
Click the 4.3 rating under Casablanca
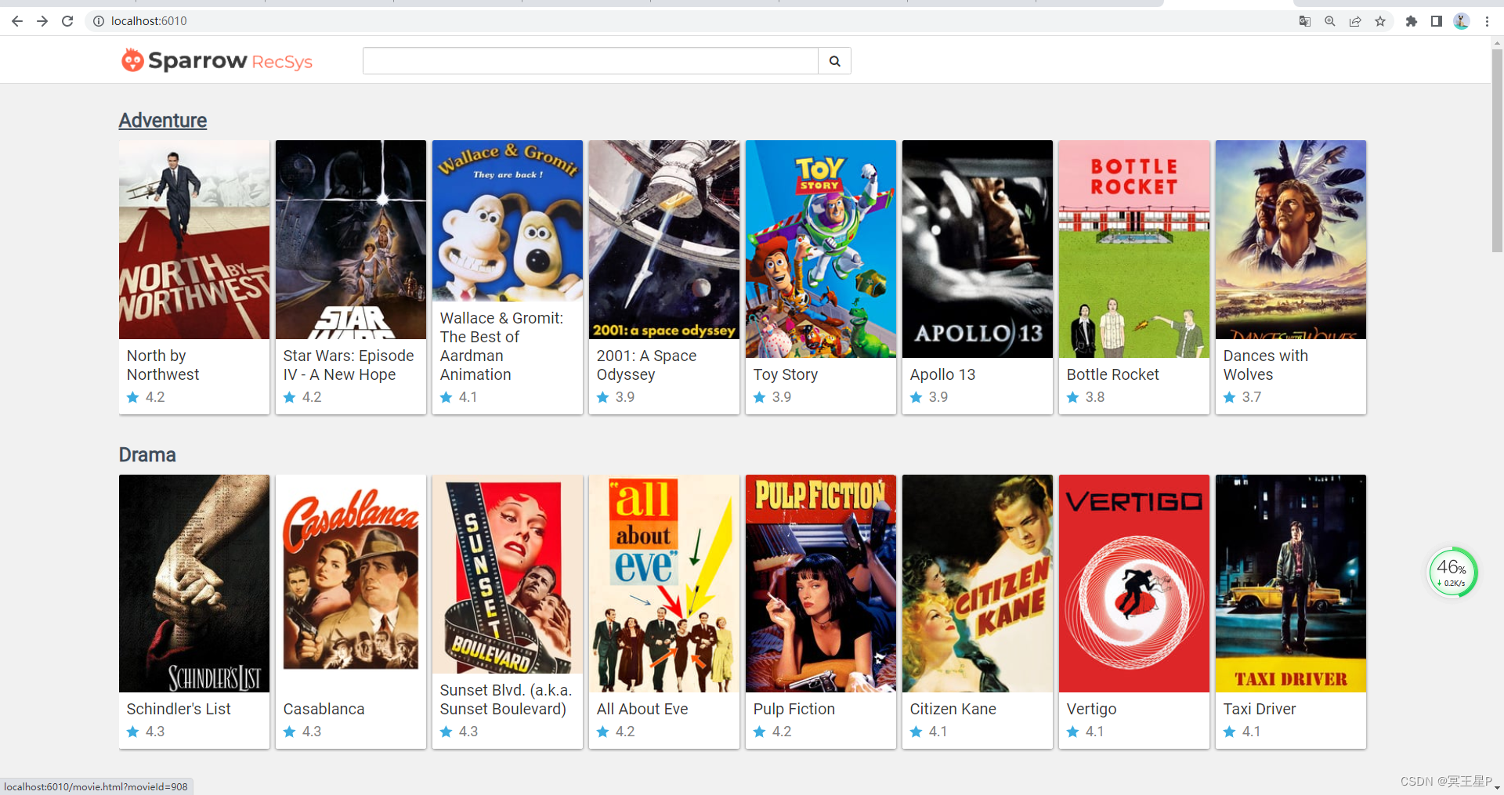(x=312, y=732)
